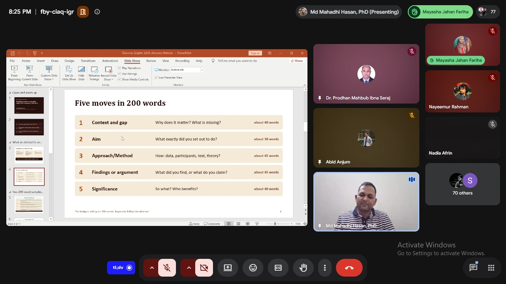Image resolution: width=506 pixels, height=284 pixels.
Task: Toggle the Use Presenter View checkbox
Action: tap(156, 78)
